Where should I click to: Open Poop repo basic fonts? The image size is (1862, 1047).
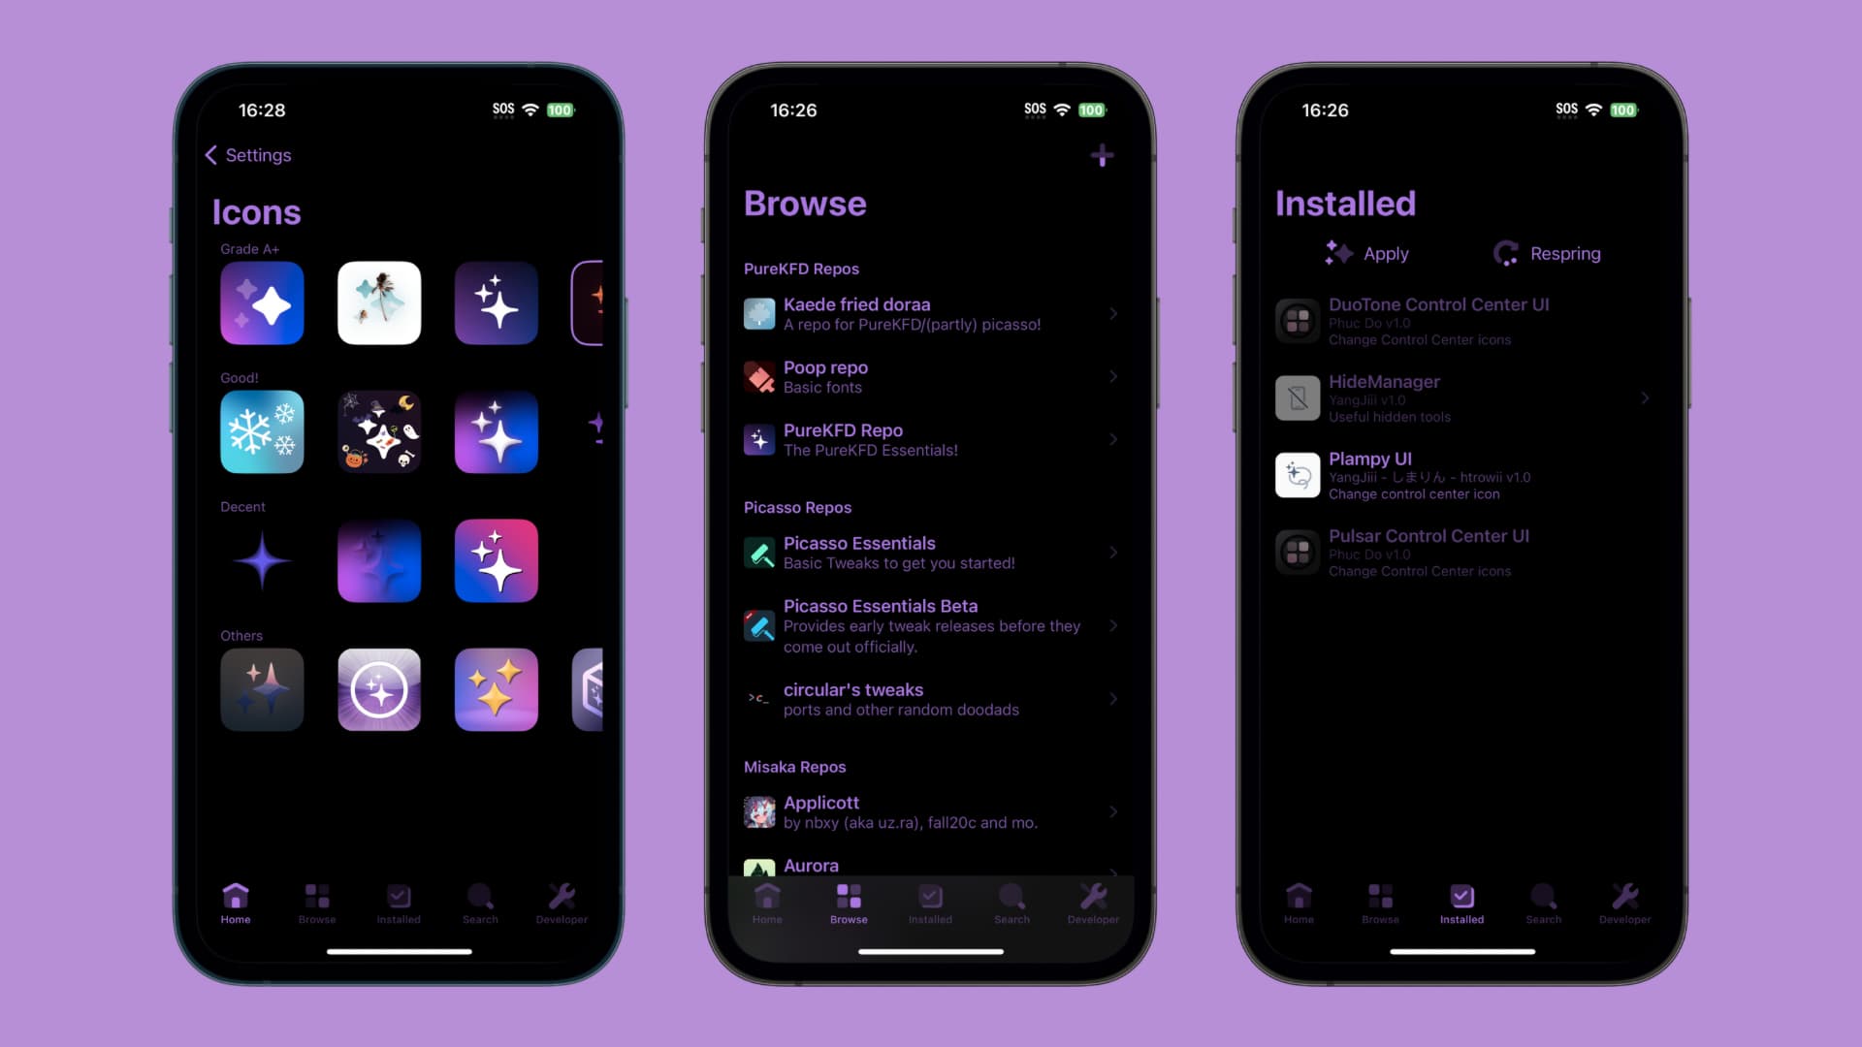coord(931,376)
